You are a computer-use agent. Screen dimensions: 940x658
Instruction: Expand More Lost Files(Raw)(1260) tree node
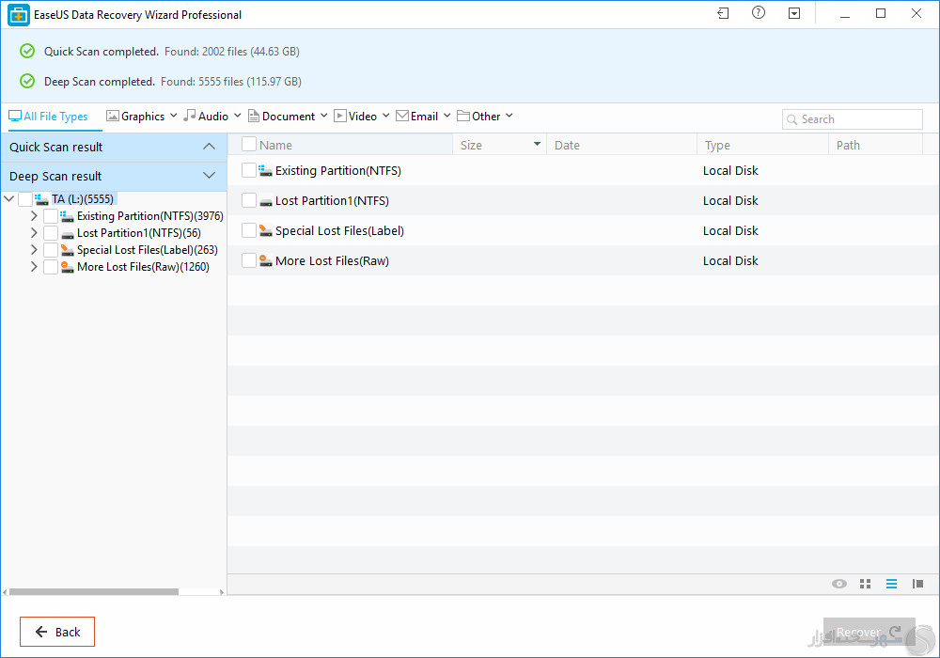point(34,267)
